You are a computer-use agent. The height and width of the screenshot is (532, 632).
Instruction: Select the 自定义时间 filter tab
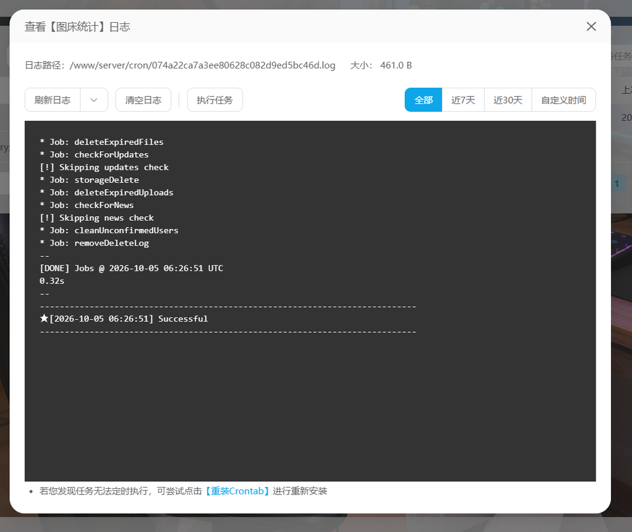pos(563,100)
